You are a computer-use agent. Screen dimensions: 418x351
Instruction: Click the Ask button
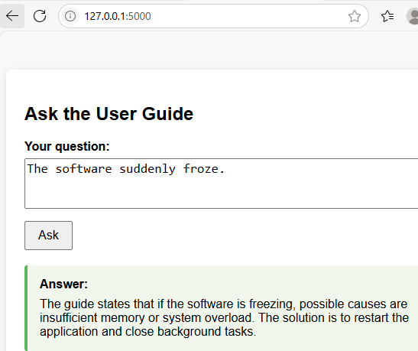[48, 236]
